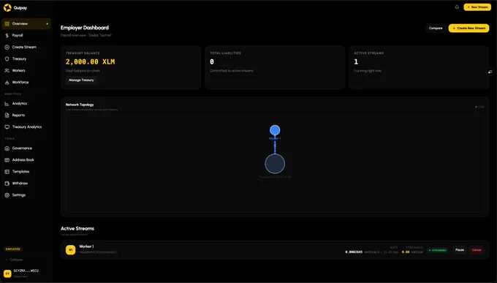The width and height of the screenshot is (497, 283).
Task: Click the Create New Stream button
Action: tap(468, 29)
